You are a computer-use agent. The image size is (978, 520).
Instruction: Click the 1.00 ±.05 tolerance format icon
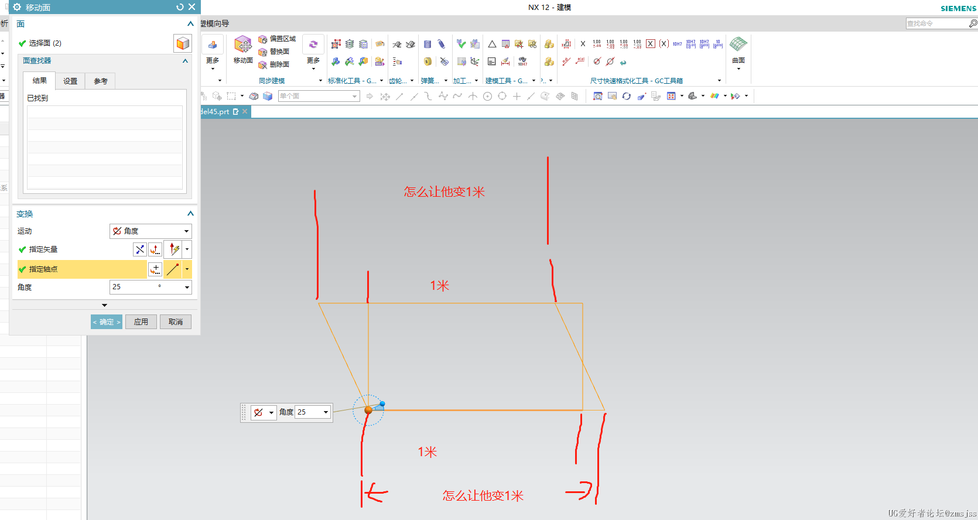pyautogui.click(x=597, y=44)
